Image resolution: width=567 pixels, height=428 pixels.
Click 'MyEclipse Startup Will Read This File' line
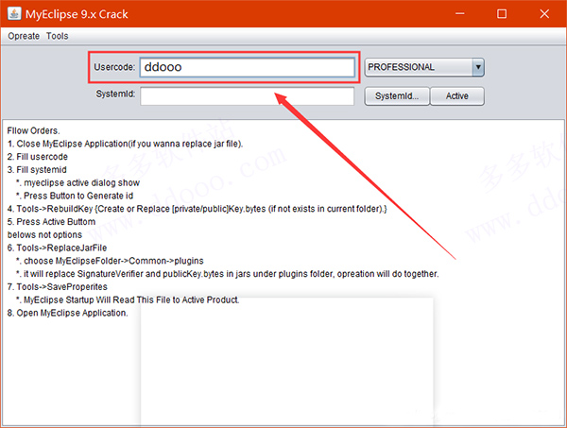(x=128, y=300)
